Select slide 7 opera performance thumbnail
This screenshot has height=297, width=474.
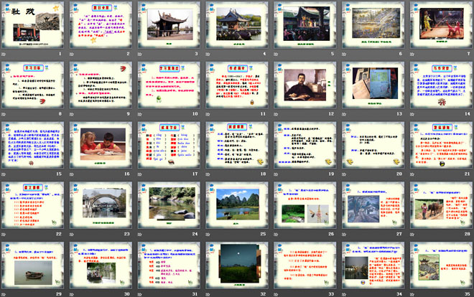click(441, 25)
